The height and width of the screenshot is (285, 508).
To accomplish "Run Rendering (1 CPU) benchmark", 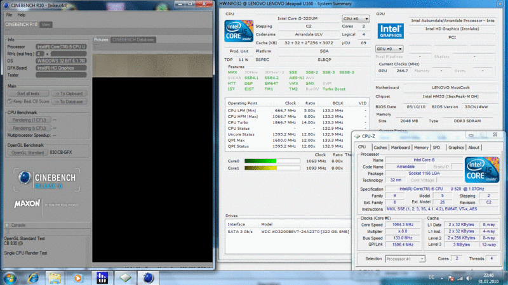I will (29, 120).
